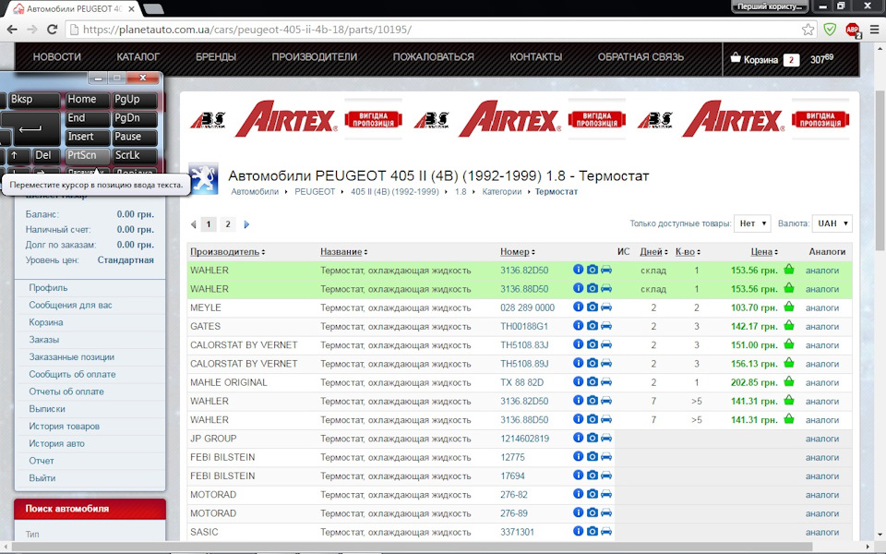Sort by К-во column
886x554 pixels.
tap(688, 251)
